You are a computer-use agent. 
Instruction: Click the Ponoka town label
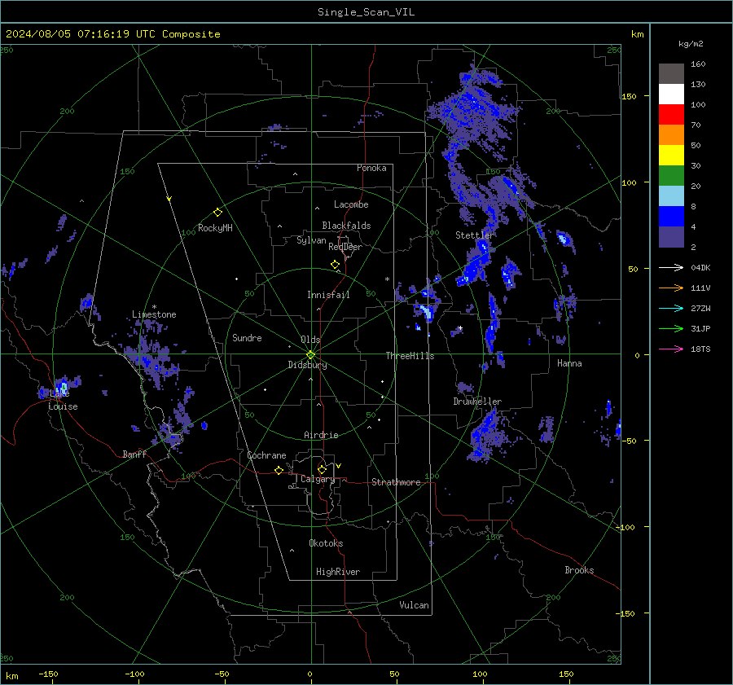tap(371, 168)
